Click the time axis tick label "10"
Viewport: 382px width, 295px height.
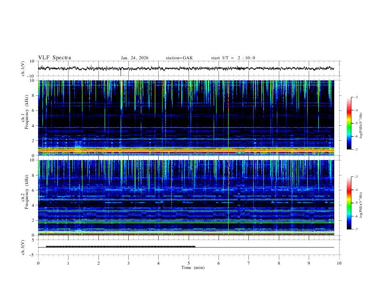[x=339, y=263]
